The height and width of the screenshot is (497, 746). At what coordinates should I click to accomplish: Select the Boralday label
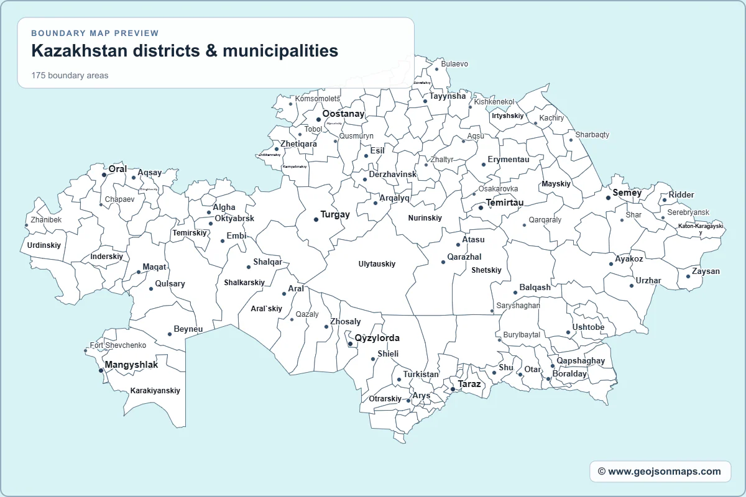coord(569,374)
